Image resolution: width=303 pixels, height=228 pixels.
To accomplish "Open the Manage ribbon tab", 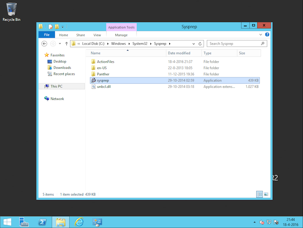I will pos(121,35).
